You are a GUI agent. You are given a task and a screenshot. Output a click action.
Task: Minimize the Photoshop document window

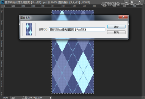tap(126, 2)
